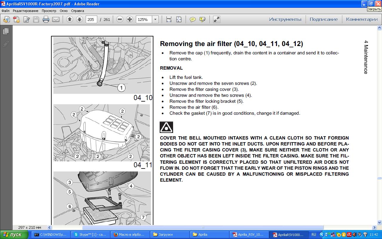The image size is (382, 239).
Task: Switch to Skype taskbar button
Action: click(x=90, y=235)
